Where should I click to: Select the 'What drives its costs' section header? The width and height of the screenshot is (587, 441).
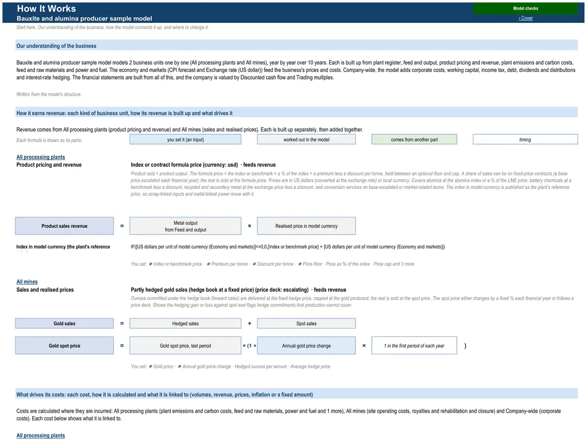tap(296, 394)
